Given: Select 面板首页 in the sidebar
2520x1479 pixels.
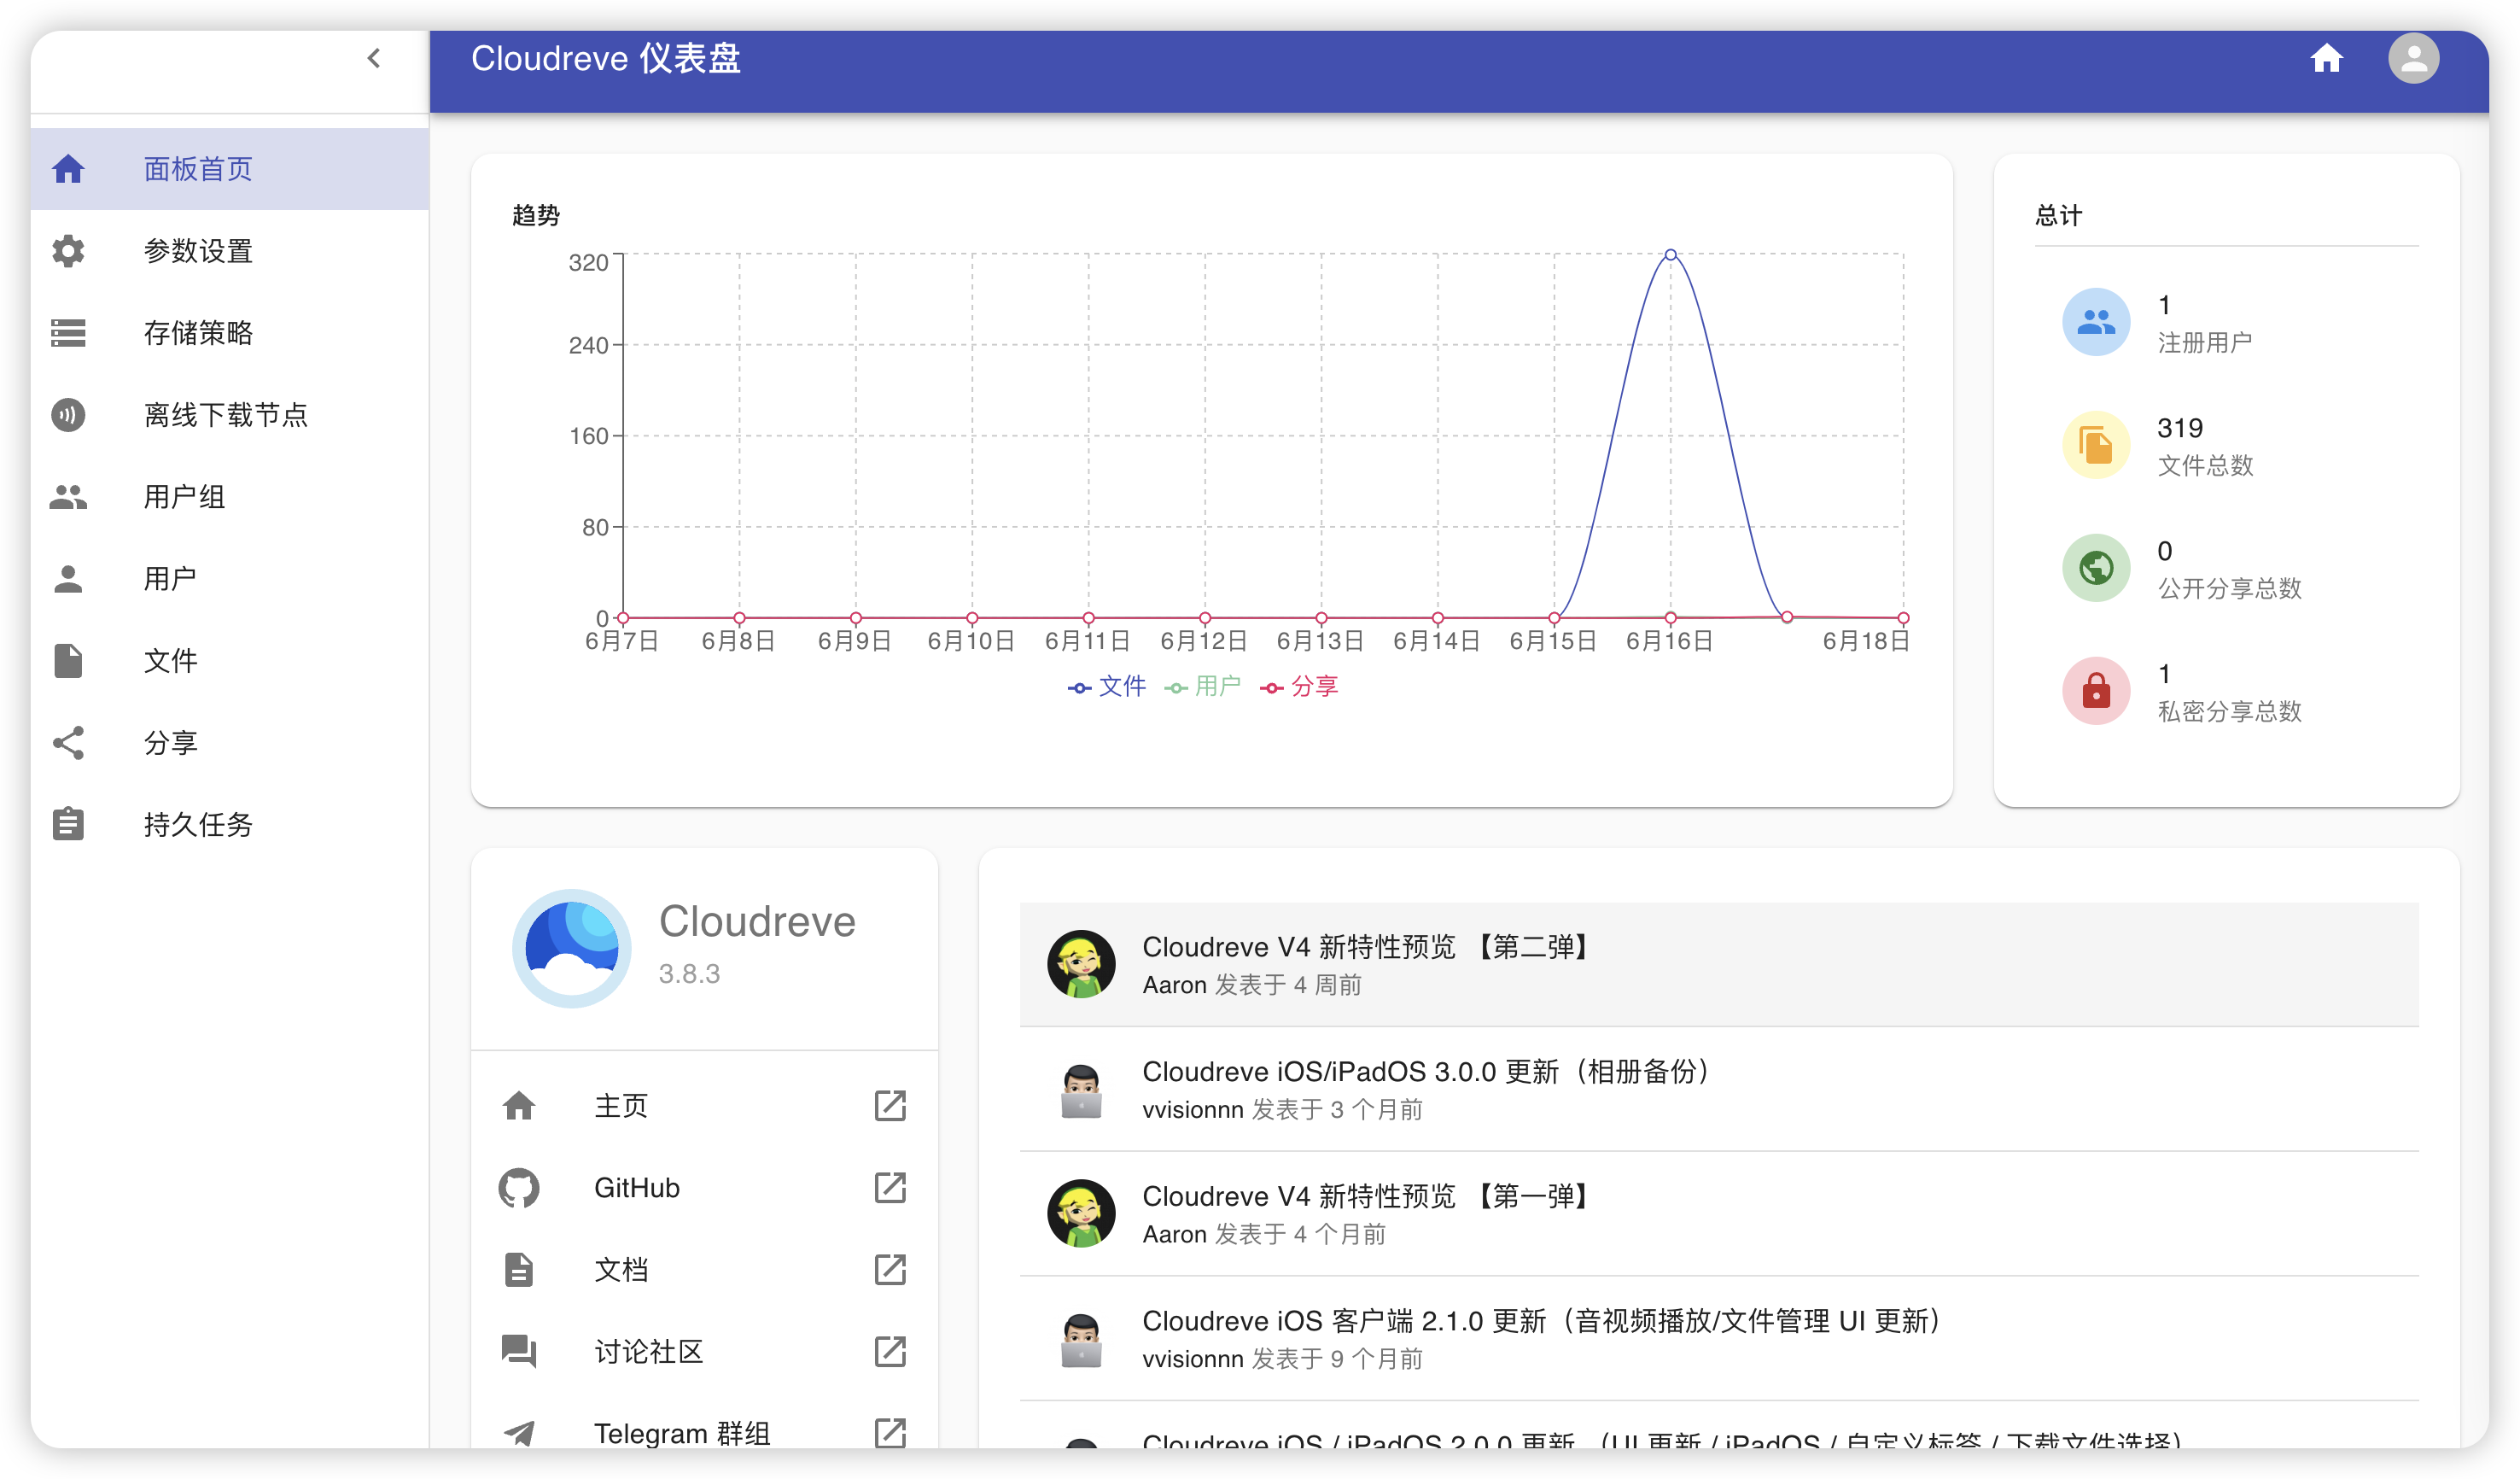Looking at the screenshot, I should 230,168.
